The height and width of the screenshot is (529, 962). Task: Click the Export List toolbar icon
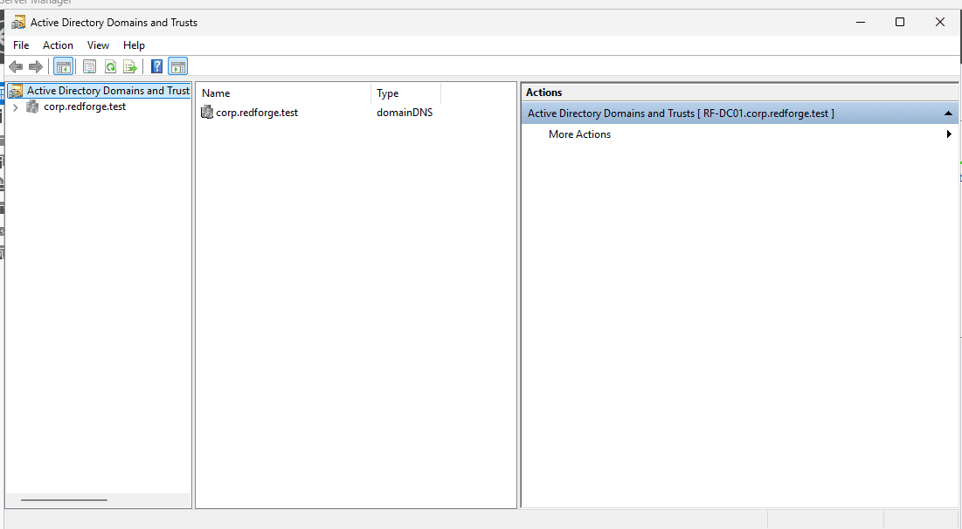[x=130, y=66]
